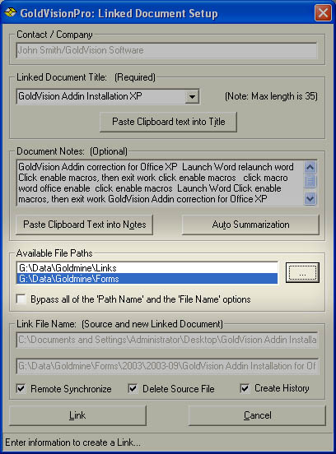Click Paste Clipboard text into Title
Viewport: 336px width, 454px height.
click(x=169, y=122)
